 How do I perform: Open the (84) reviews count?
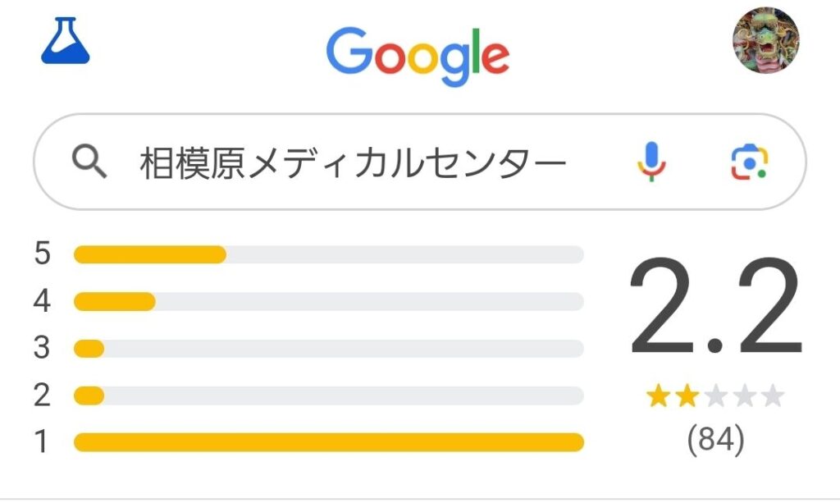click(x=715, y=440)
